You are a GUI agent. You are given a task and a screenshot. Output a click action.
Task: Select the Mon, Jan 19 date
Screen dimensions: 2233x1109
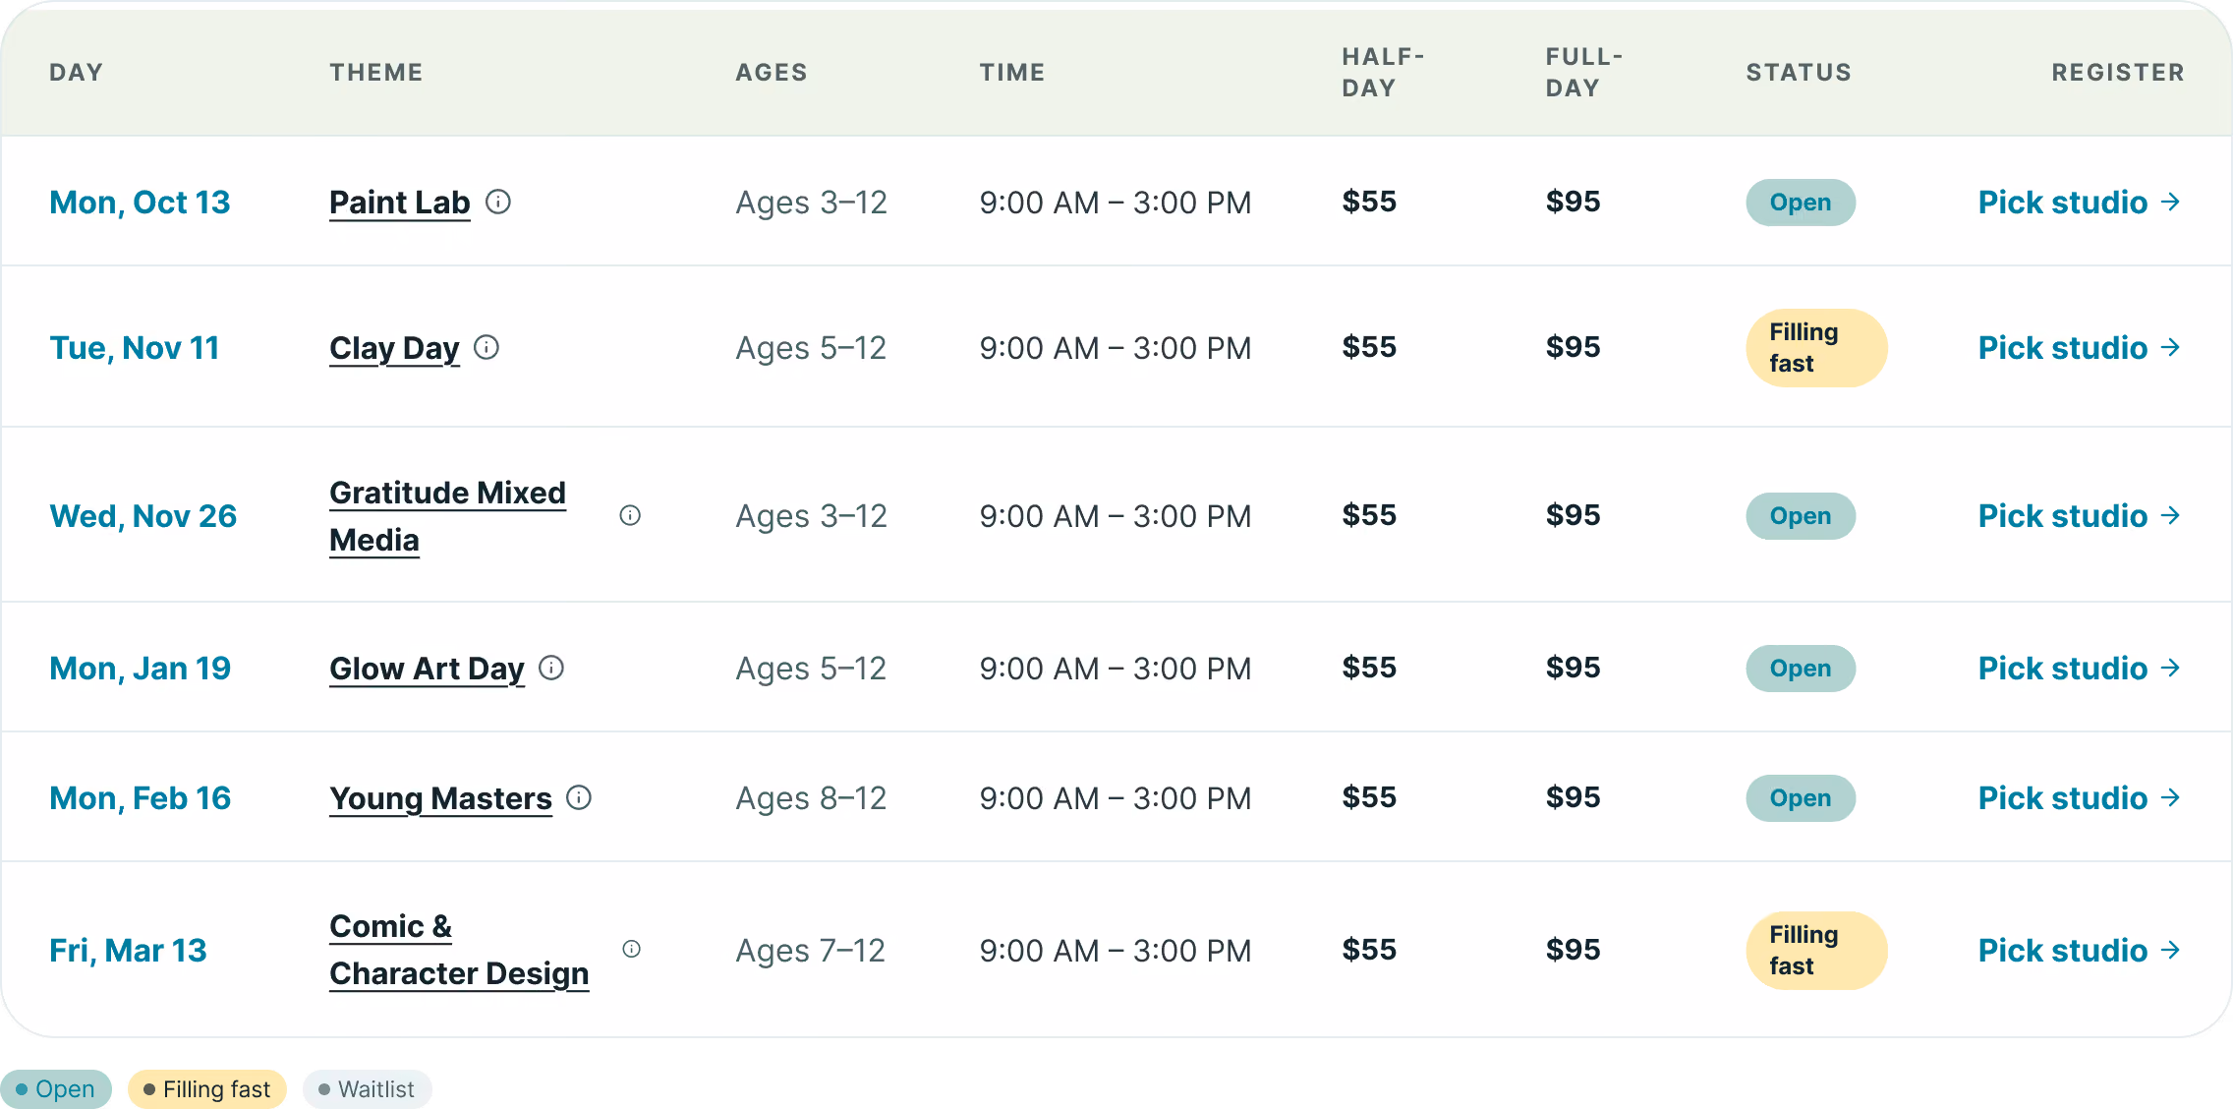click(x=141, y=668)
